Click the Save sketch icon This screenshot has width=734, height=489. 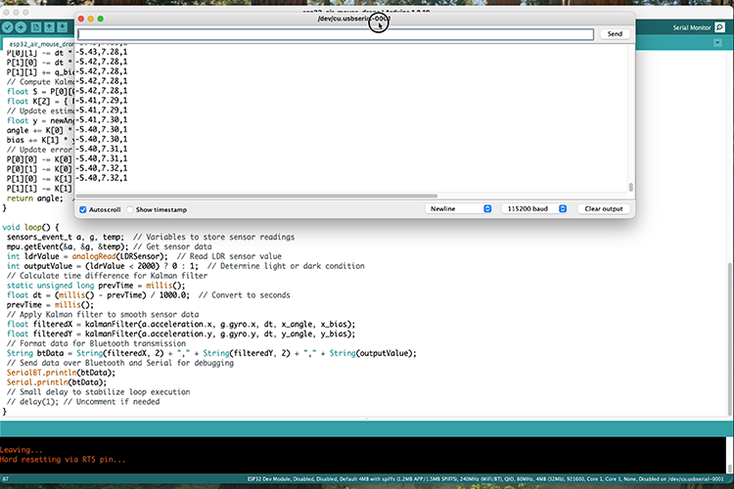point(63,27)
